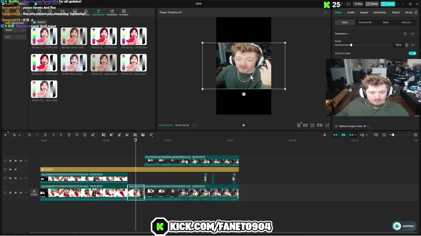The width and height of the screenshot is (421, 236).
Task: Hide the main Cover track eye icon
Action: point(15,192)
